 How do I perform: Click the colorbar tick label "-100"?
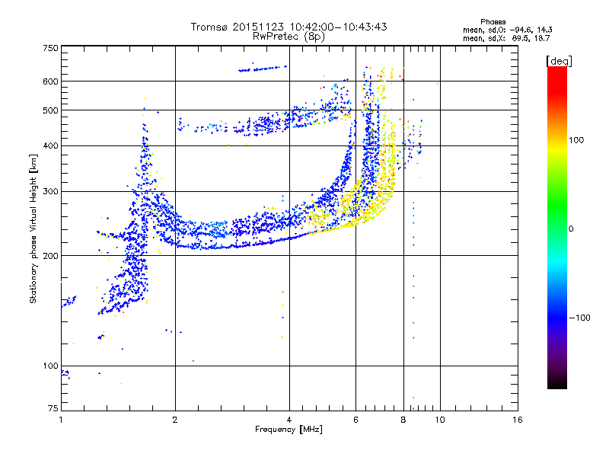pyautogui.click(x=580, y=318)
